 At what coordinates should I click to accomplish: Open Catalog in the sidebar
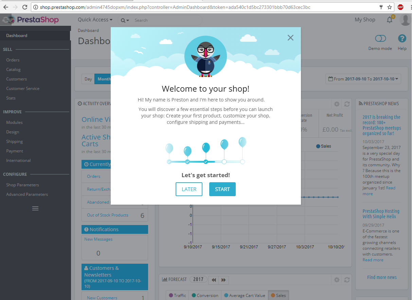point(13,70)
